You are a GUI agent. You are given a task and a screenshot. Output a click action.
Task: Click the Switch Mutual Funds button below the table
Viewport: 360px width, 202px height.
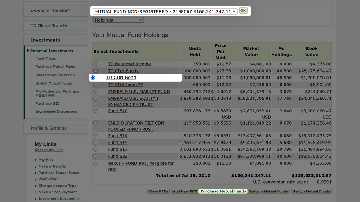[311, 191]
